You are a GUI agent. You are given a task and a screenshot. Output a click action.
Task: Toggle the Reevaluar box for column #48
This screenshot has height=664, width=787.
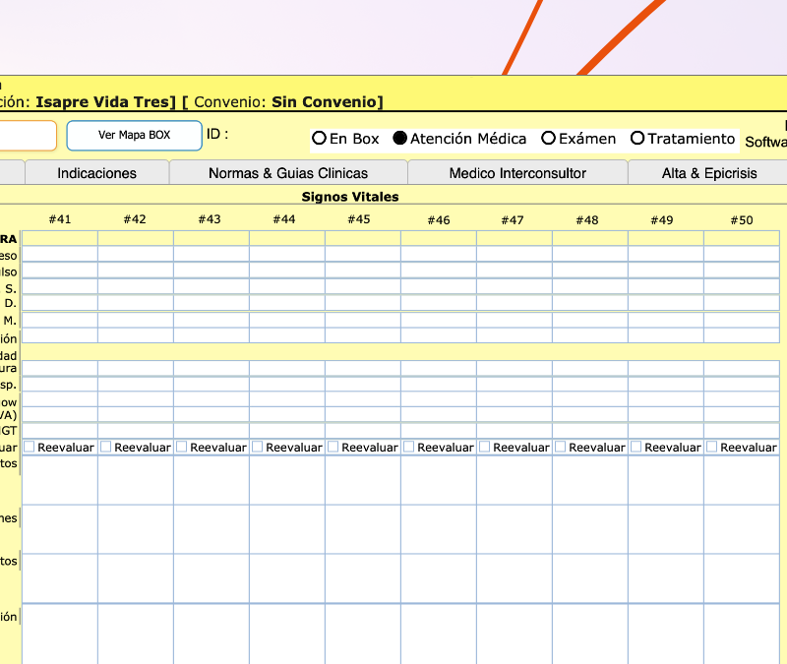click(561, 447)
